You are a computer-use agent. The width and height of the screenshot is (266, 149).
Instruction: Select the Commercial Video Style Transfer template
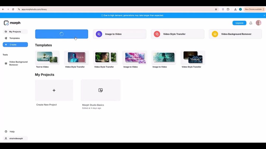point(105,57)
